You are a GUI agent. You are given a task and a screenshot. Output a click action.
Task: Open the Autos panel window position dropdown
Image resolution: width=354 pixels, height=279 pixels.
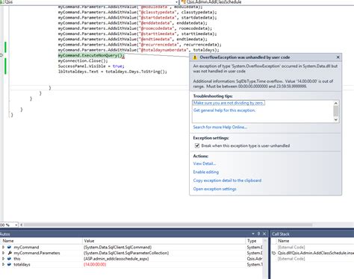click(x=253, y=233)
